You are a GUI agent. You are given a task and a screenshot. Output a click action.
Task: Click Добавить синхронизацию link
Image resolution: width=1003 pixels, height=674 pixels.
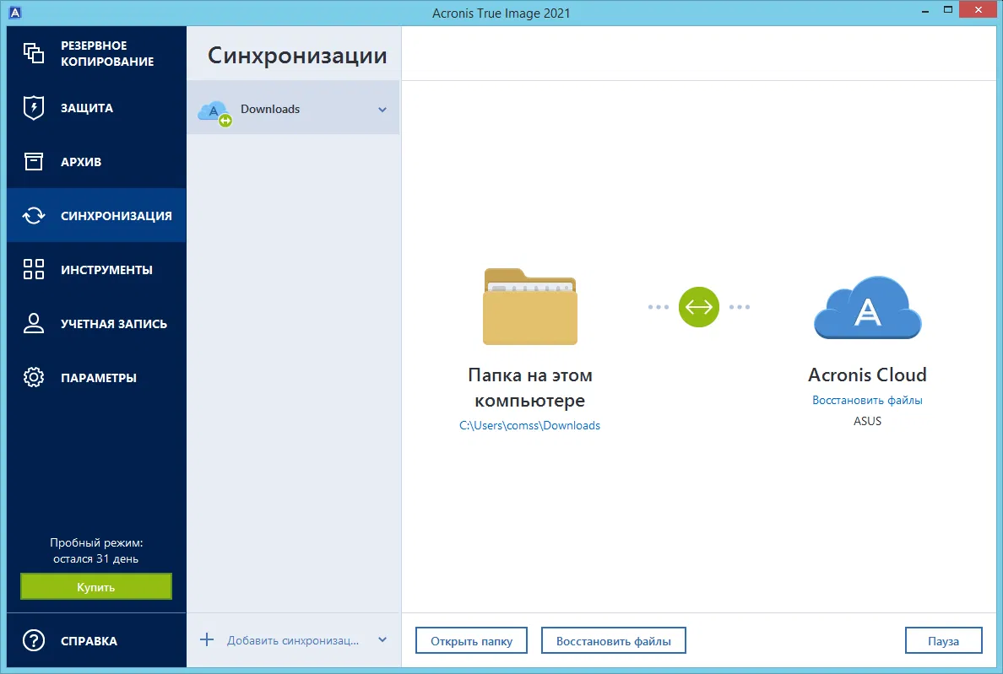pyautogui.click(x=293, y=640)
